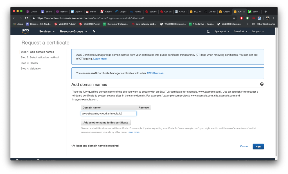
Task: Click the page vertical scrollbar
Action: click(x=276, y=92)
